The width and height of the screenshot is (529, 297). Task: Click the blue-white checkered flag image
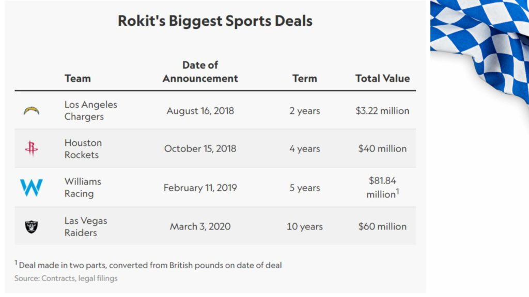click(480, 46)
